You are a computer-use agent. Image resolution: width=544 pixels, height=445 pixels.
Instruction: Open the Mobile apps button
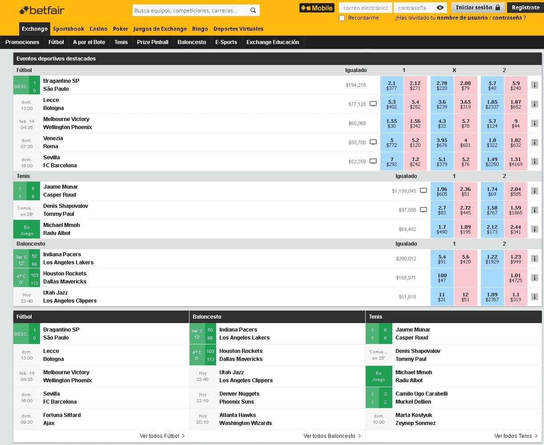click(317, 8)
